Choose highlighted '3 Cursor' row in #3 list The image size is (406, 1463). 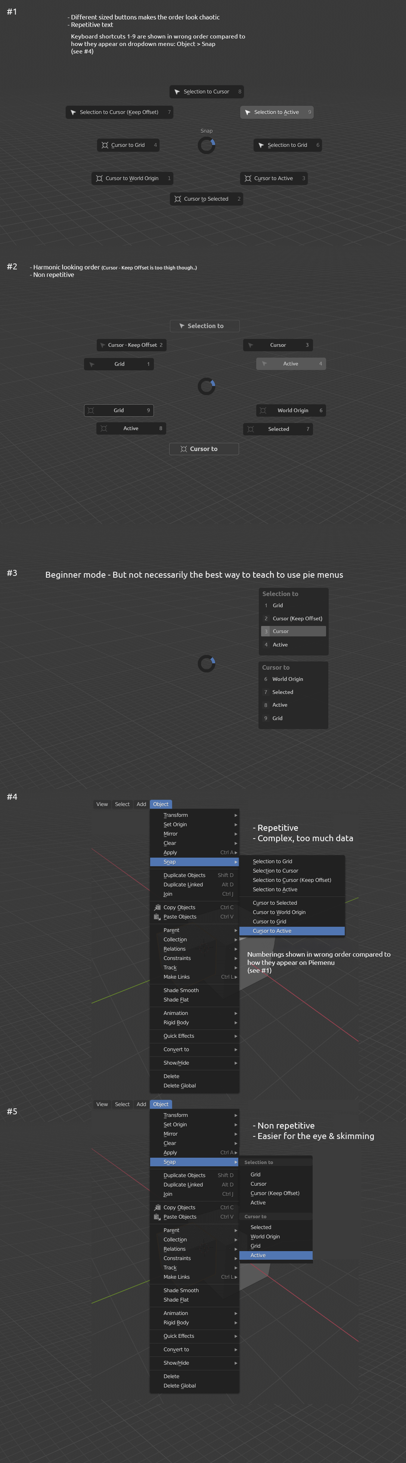(294, 632)
